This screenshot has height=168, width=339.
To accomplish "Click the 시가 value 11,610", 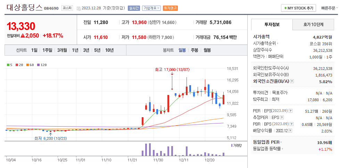I will tap(100, 38).
